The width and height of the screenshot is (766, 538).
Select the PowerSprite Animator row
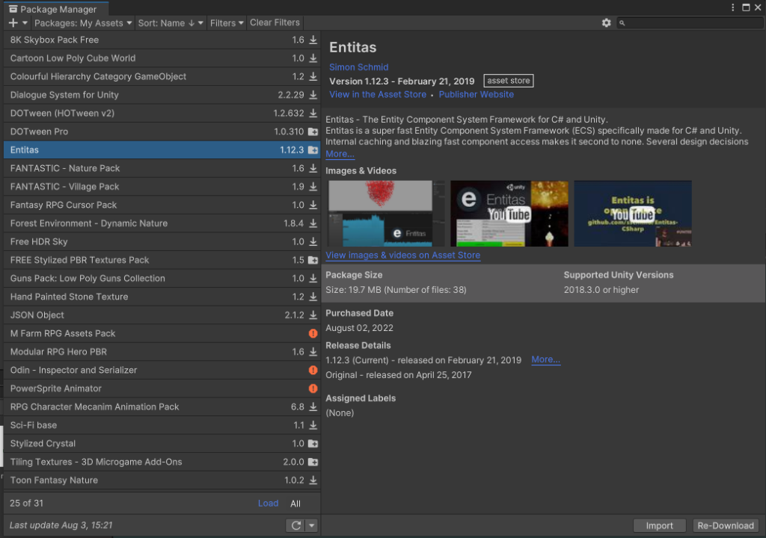click(x=162, y=389)
